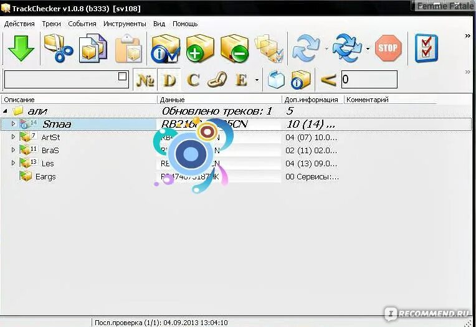Toggle the C filter button

[193, 80]
